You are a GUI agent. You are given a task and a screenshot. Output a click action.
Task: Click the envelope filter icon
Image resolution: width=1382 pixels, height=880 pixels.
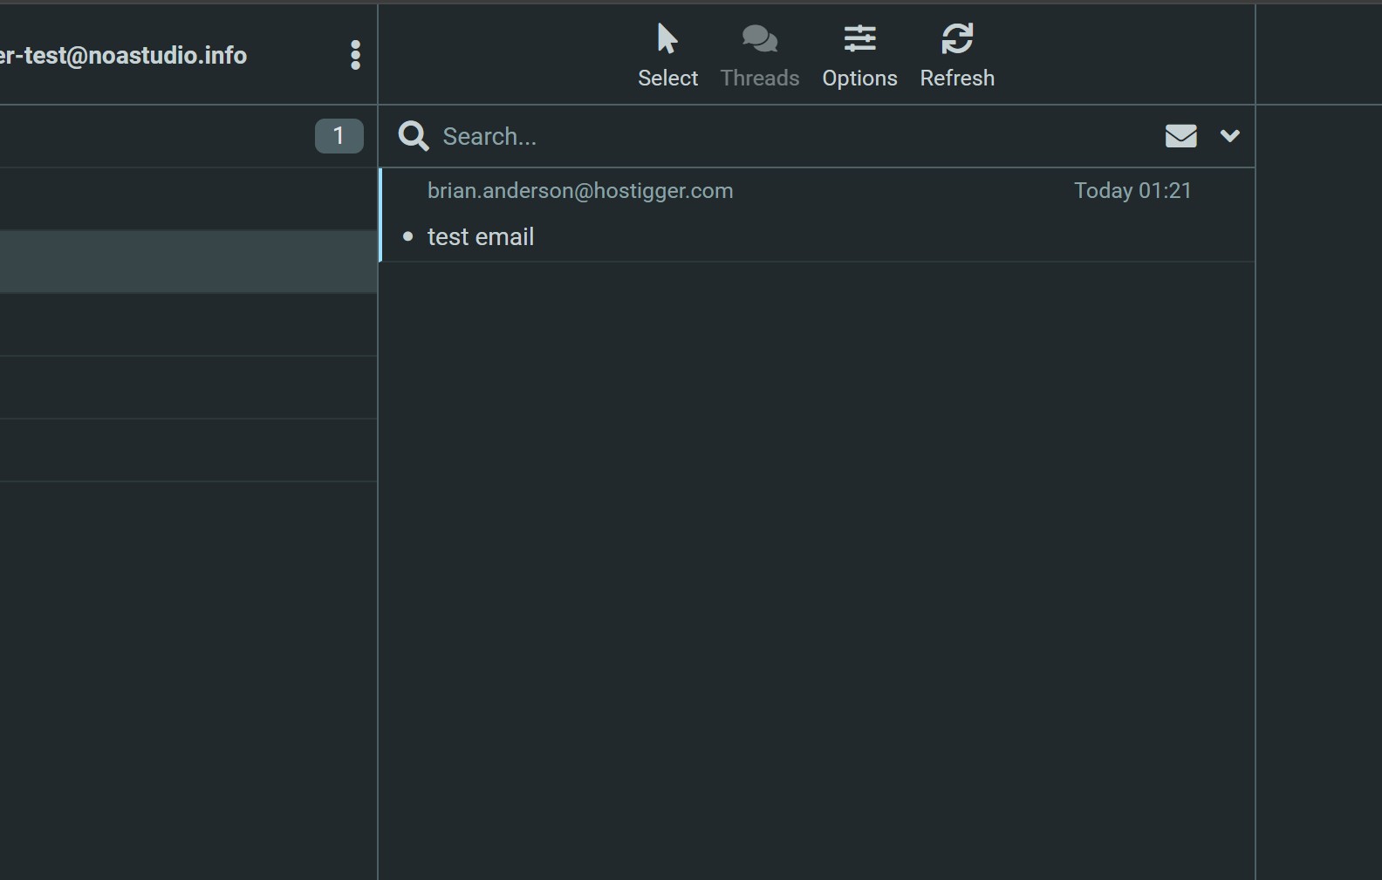1180,136
